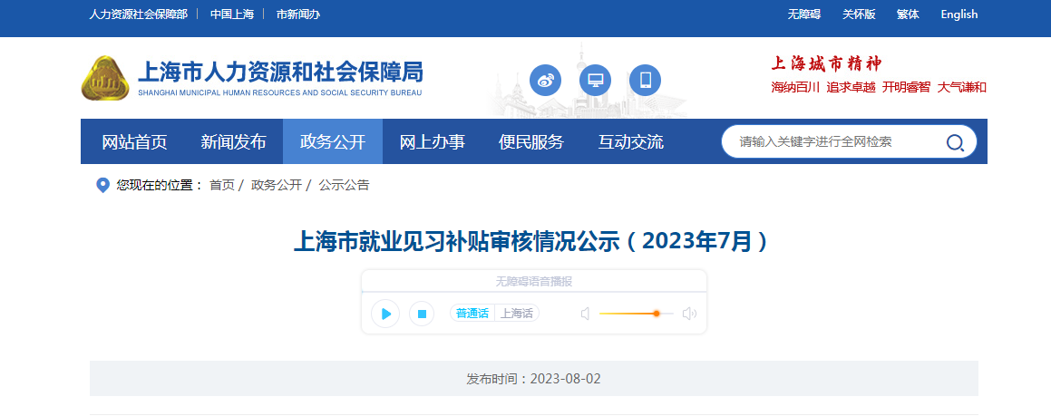The image size is (1051, 416).
Task: Click the location pin icon
Action: (x=102, y=186)
